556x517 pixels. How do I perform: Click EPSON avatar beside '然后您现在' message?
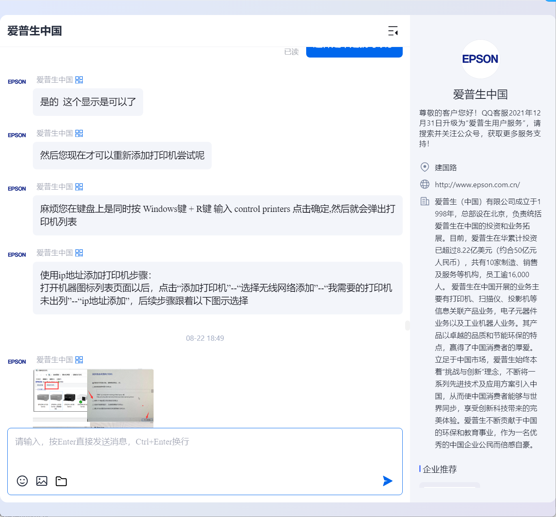coord(17,135)
